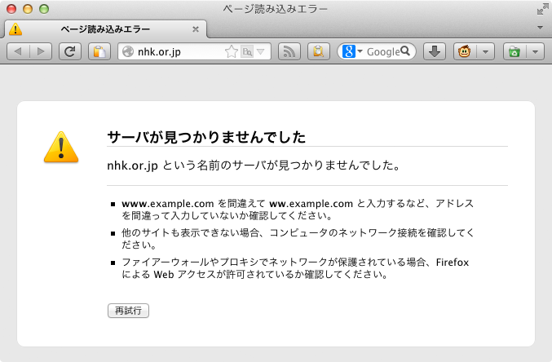Close the window with red button

click(x=11, y=9)
